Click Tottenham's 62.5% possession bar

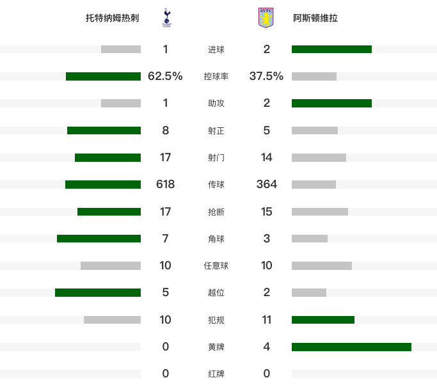click(x=103, y=76)
